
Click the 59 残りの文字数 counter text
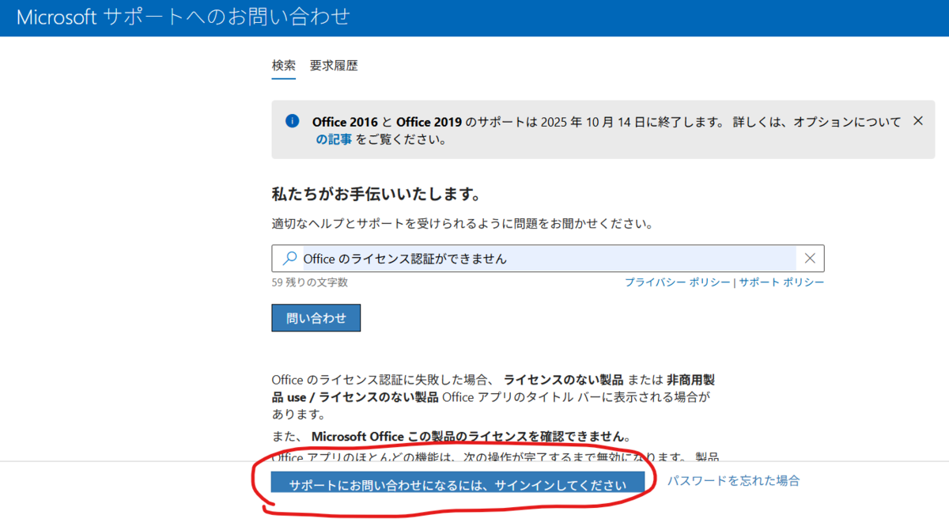pos(309,282)
